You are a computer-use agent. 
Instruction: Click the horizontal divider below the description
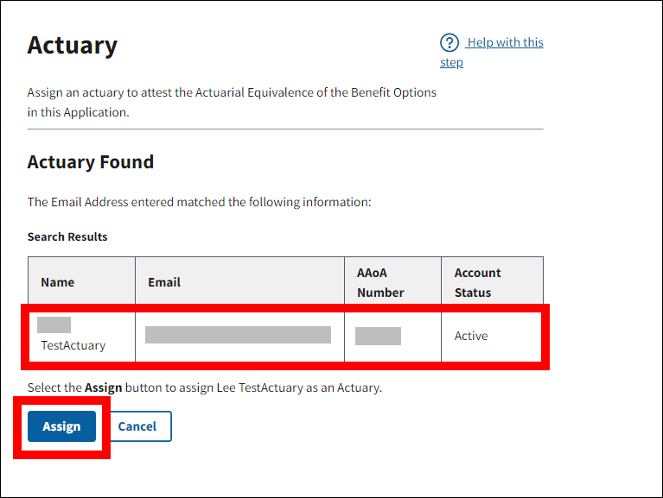pyautogui.click(x=285, y=129)
